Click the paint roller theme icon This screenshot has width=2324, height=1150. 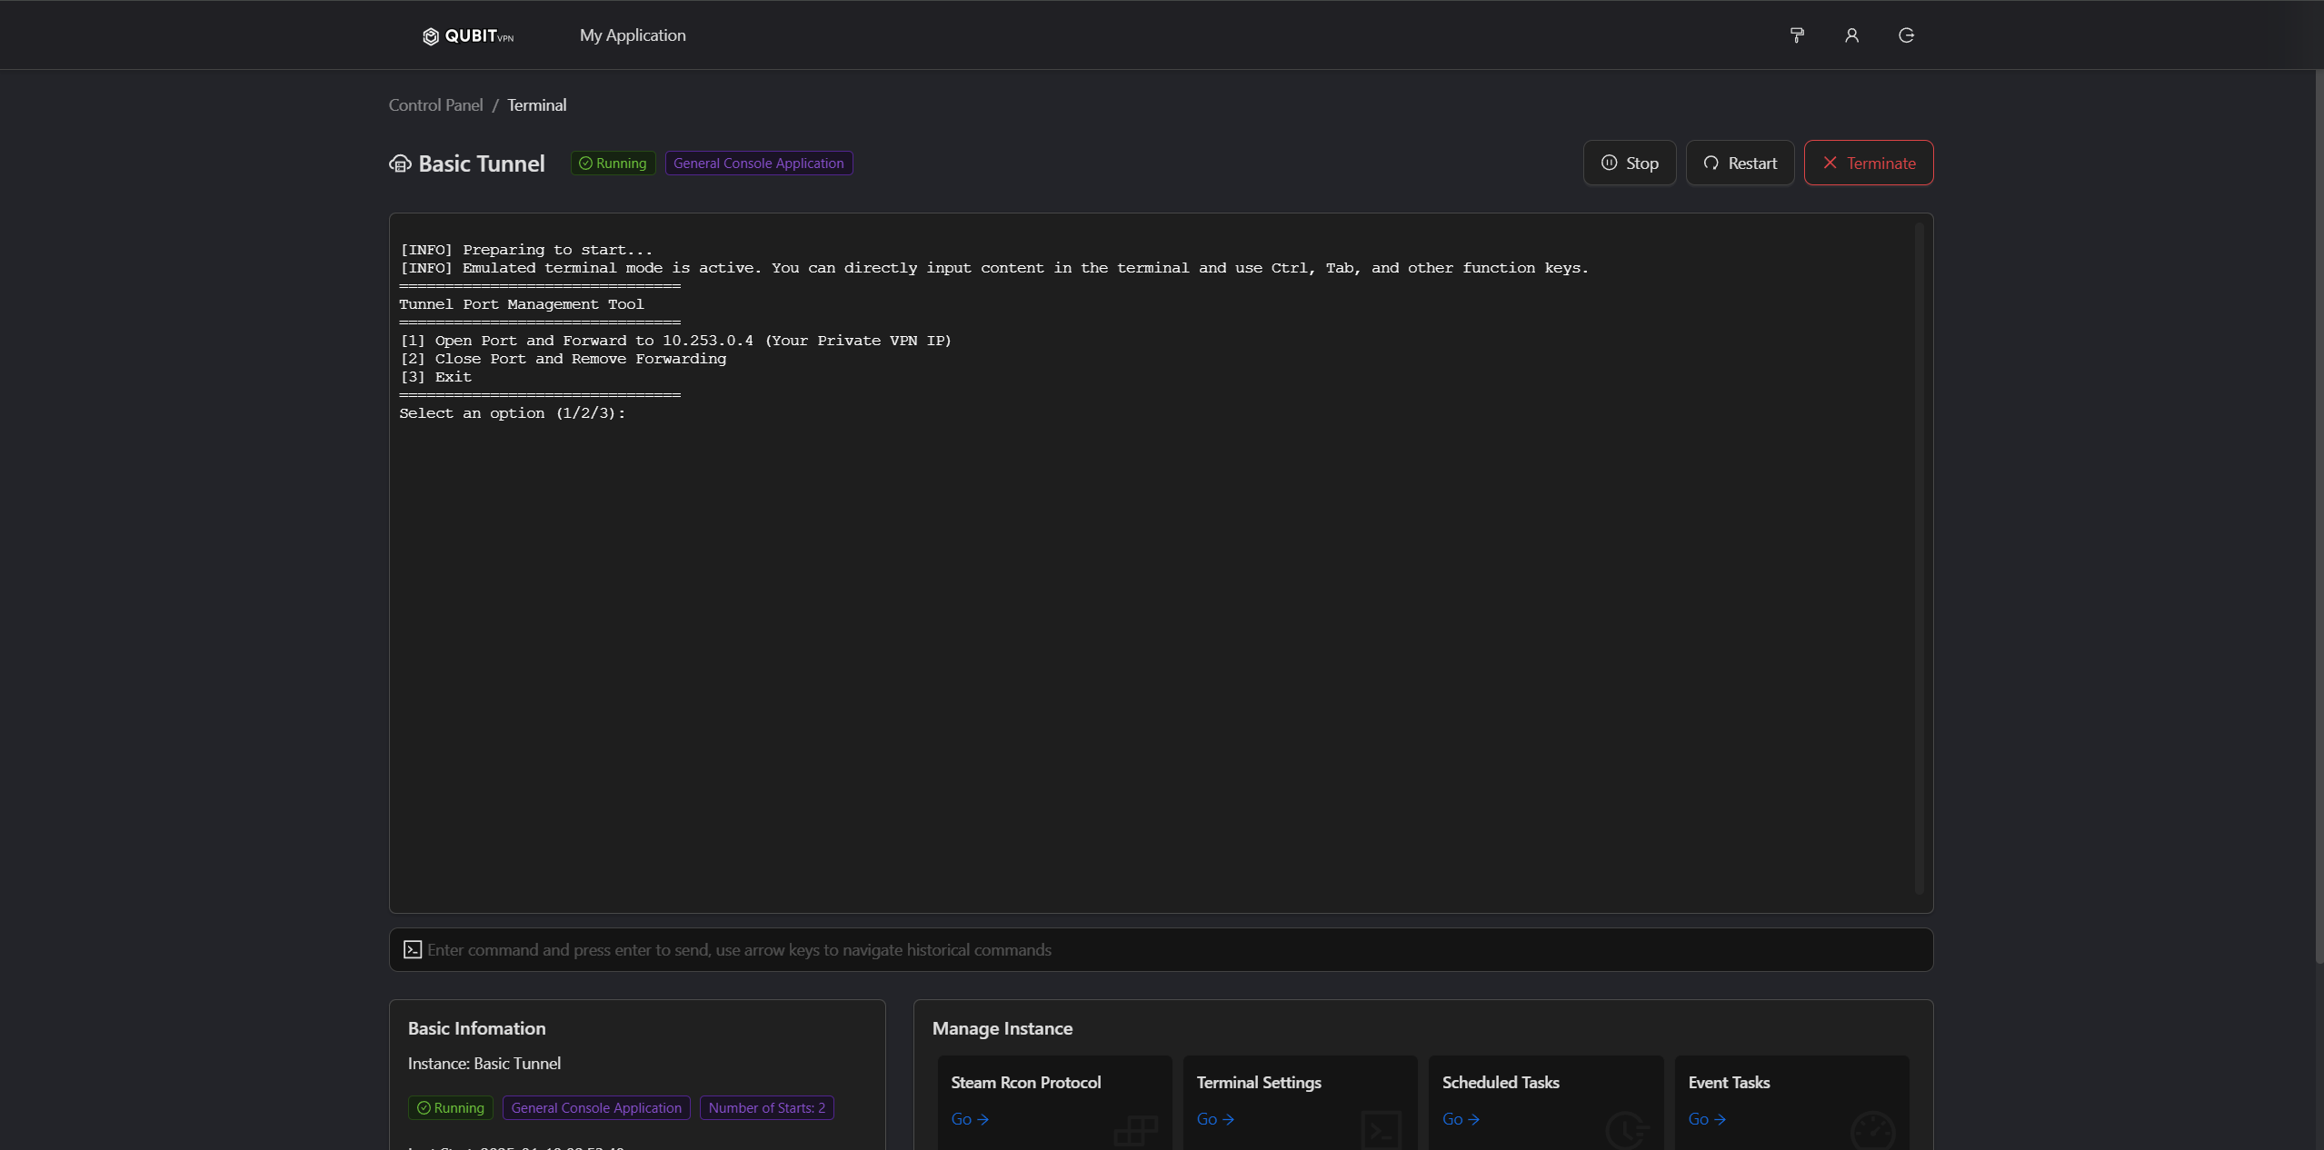pos(1797,35)
